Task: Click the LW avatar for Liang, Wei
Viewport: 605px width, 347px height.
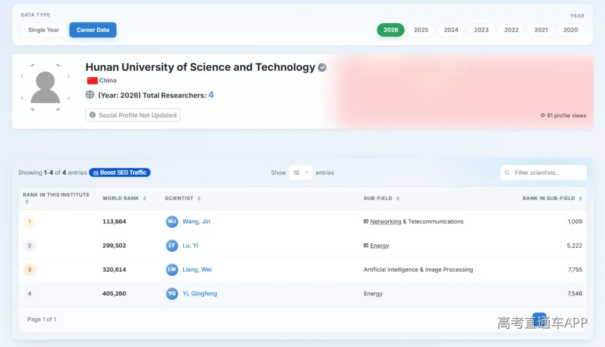Action: tap(172, 270)
